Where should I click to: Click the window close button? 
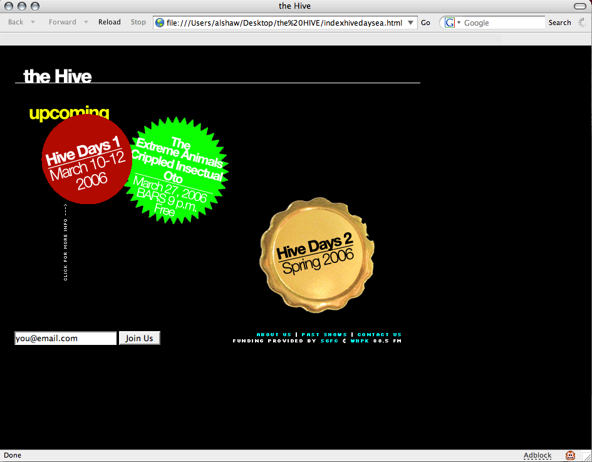tap(9, 6)
